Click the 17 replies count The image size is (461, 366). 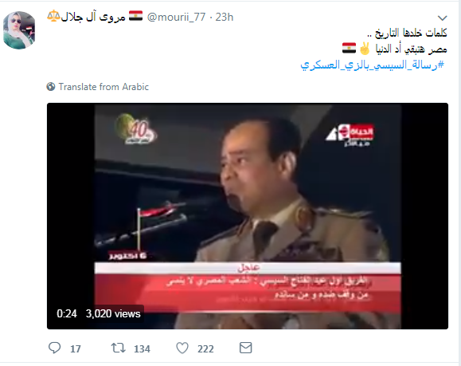tap(76, 349)
